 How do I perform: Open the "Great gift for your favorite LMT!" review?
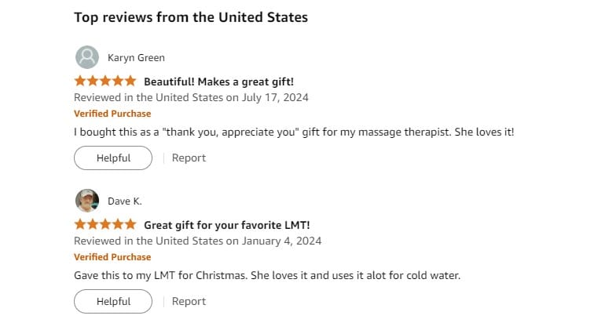click(x=226, y=225)
